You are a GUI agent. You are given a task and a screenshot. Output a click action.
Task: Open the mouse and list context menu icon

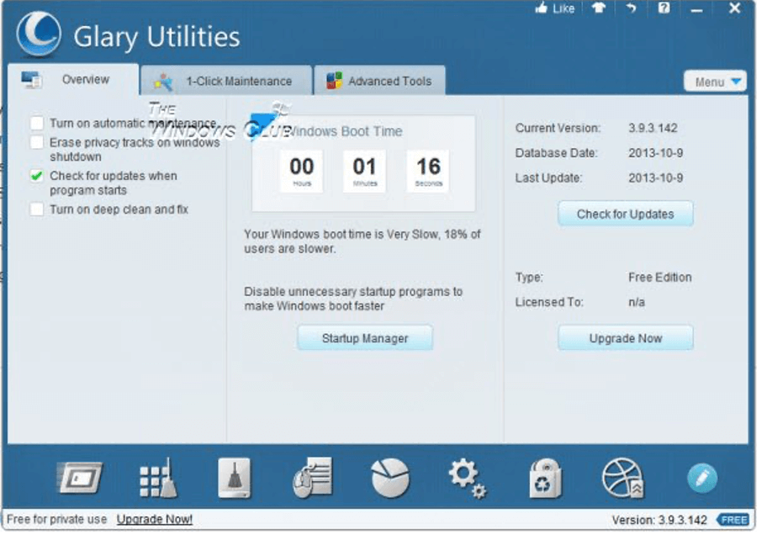(x=313, y=478)
